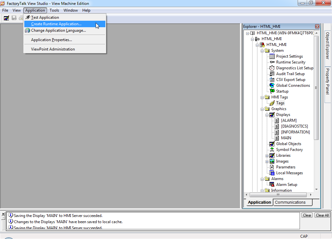Collapse the root HTML_HMI (WIN-9FMK4Q7T6P0) node
Screen dimensions: 332x239
coord(247,33)
